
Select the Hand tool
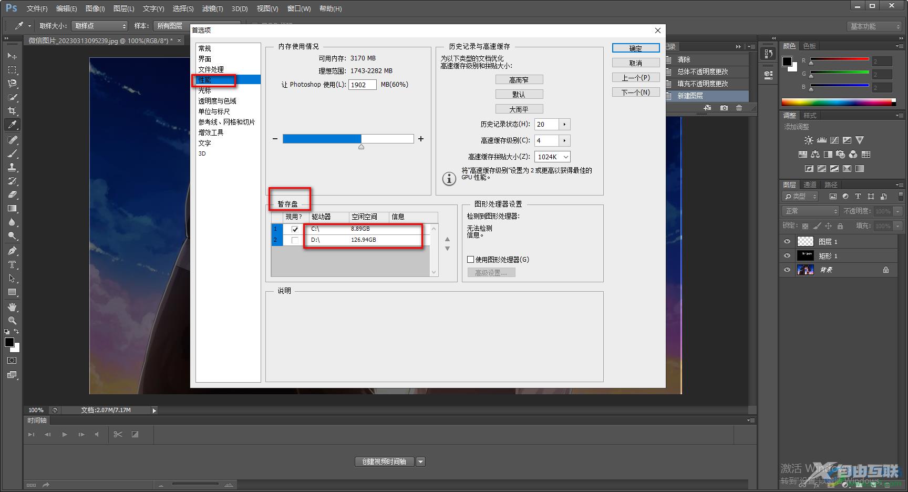coord(12,307)
